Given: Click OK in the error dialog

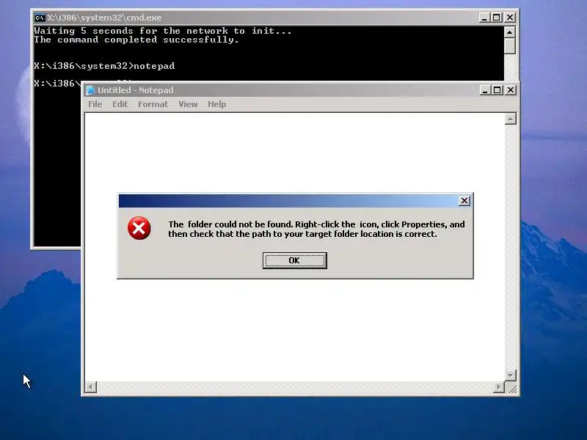Looking at the screenshot, I should 295,260.
